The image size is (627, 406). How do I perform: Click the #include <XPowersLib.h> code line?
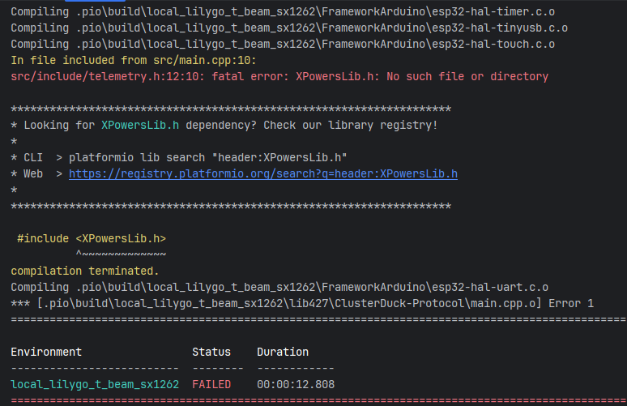coord(92,238)
